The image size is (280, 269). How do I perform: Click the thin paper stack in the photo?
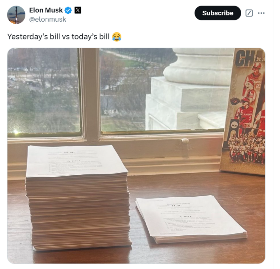[x=191, y=219]
